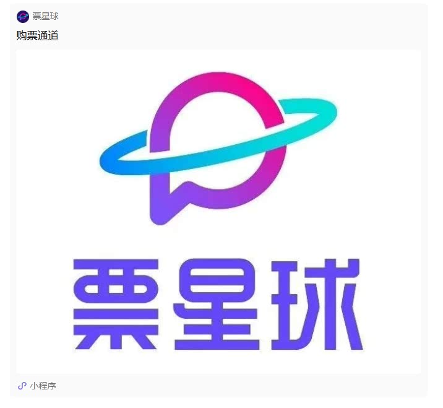Open the 购票通道 card title
This screenshot has height=408, width=443.
pyautogui.click(x=38, y=36)
